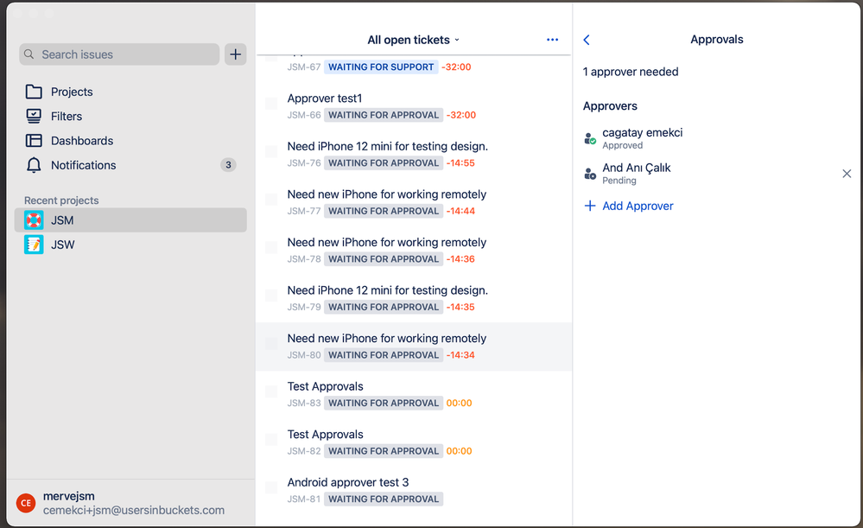Screen dimensions: 863x528
Task: Click the notifications count badge 3
Action: click(x=228, y=165)
